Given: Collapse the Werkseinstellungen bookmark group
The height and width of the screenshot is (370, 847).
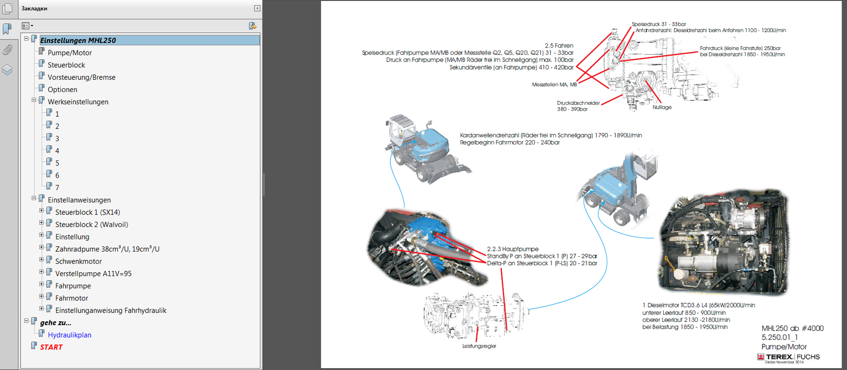Looking at the screenshot, I should click(34, 100).
